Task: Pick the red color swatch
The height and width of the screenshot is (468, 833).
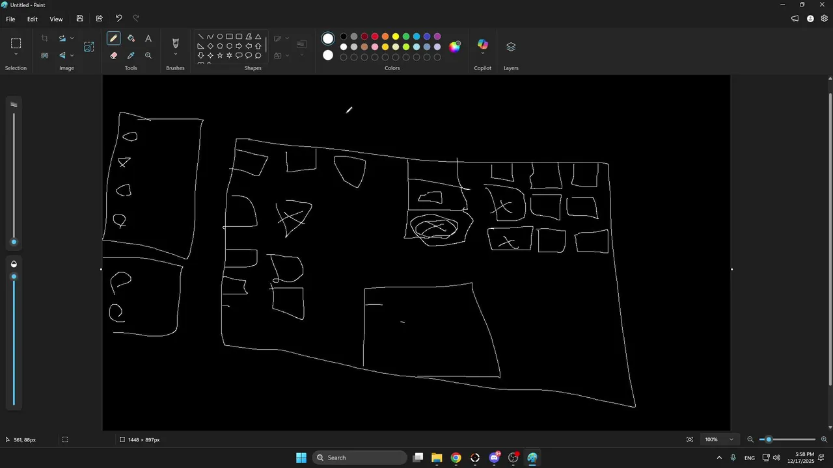Action: click(375, 36)
